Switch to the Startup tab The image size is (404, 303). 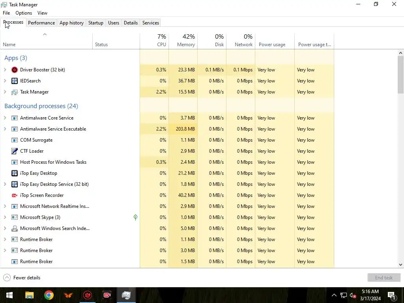pos(96,23)
